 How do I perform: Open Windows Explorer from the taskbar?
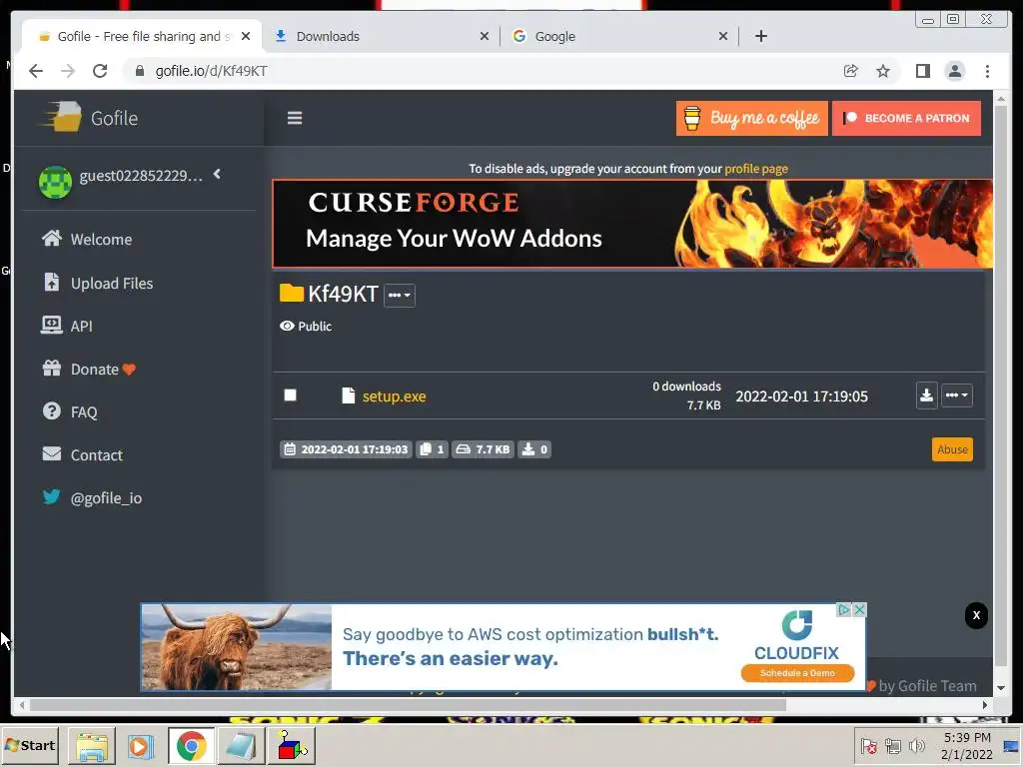tap(92, 745)
